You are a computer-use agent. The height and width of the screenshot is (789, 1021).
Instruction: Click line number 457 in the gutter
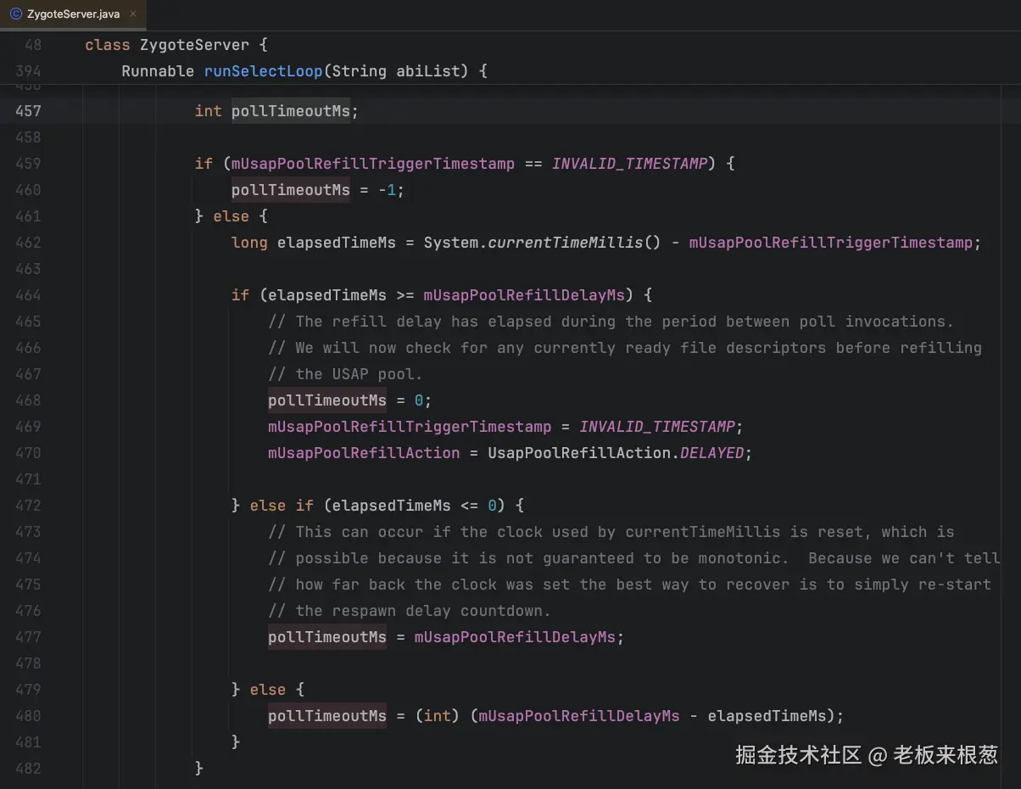pyautogui.click(x=28, y=111)
